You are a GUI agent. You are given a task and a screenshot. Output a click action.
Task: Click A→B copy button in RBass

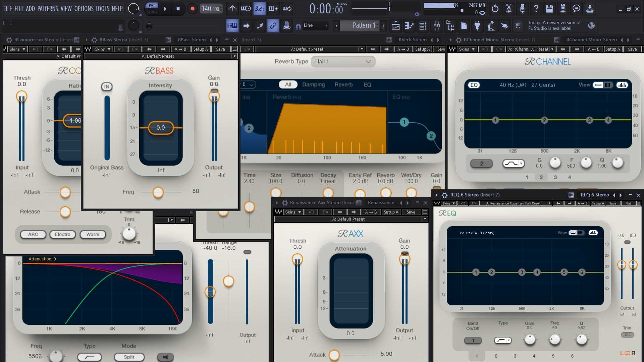pos(180,49)
